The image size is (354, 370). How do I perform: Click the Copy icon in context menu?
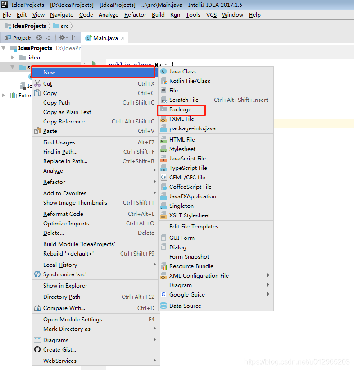click(37, 93)
